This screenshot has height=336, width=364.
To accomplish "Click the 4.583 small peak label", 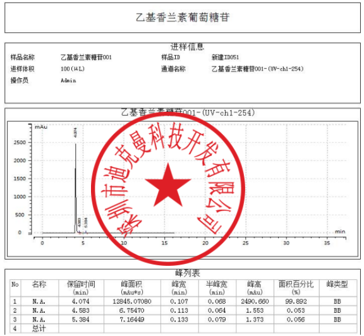I will (x=79, y=222).
